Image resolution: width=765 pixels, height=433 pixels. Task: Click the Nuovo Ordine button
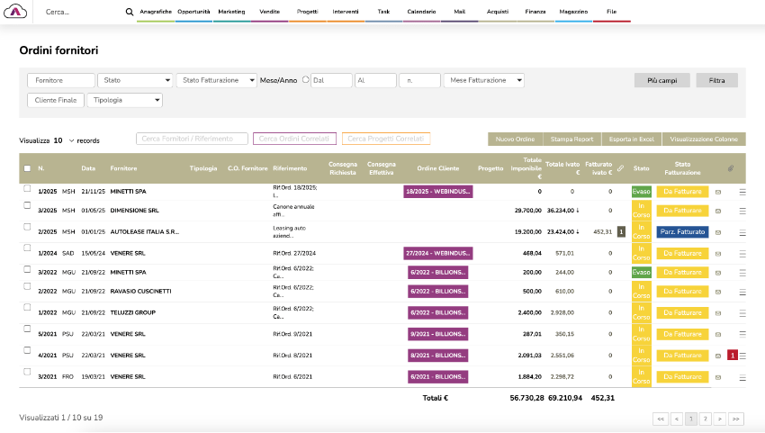[x=515, y=140]
